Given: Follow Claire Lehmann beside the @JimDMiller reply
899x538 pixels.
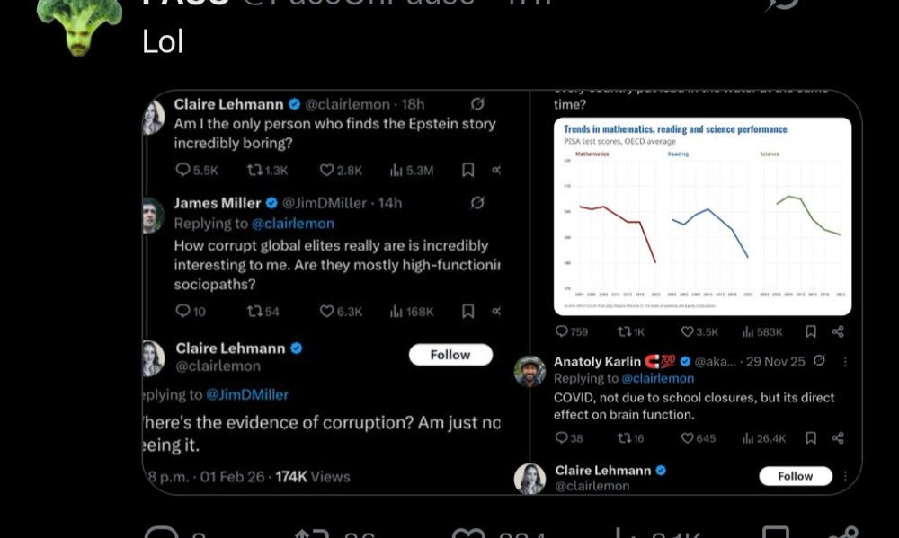Looking at the screenshot, I should point(450,355).
